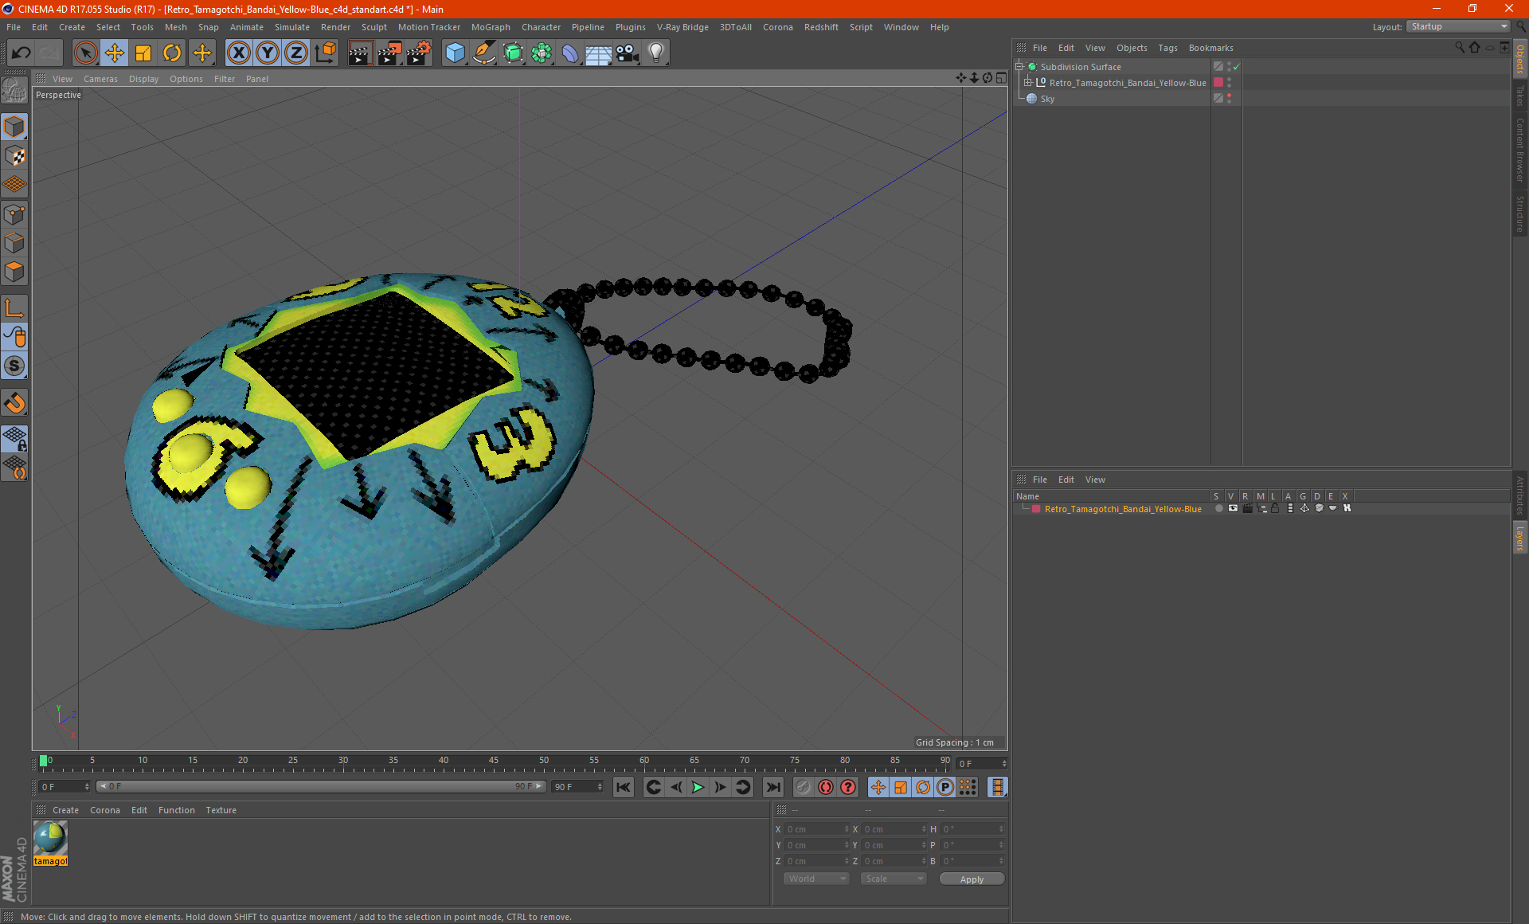Add a floor environment object
Screen dimensions: 1529x924
598,53
